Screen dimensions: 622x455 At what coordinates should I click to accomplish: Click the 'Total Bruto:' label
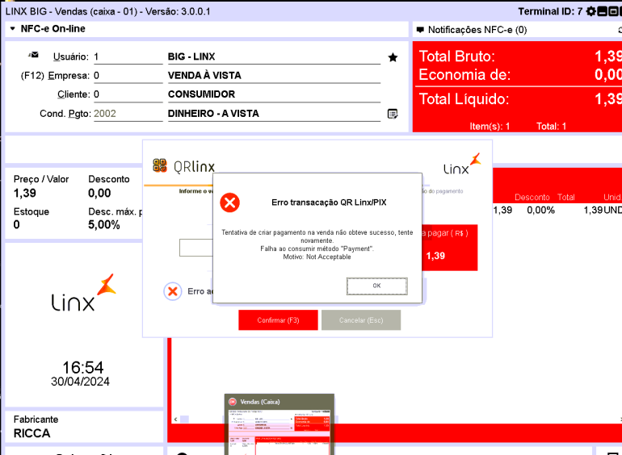(457, 56)
